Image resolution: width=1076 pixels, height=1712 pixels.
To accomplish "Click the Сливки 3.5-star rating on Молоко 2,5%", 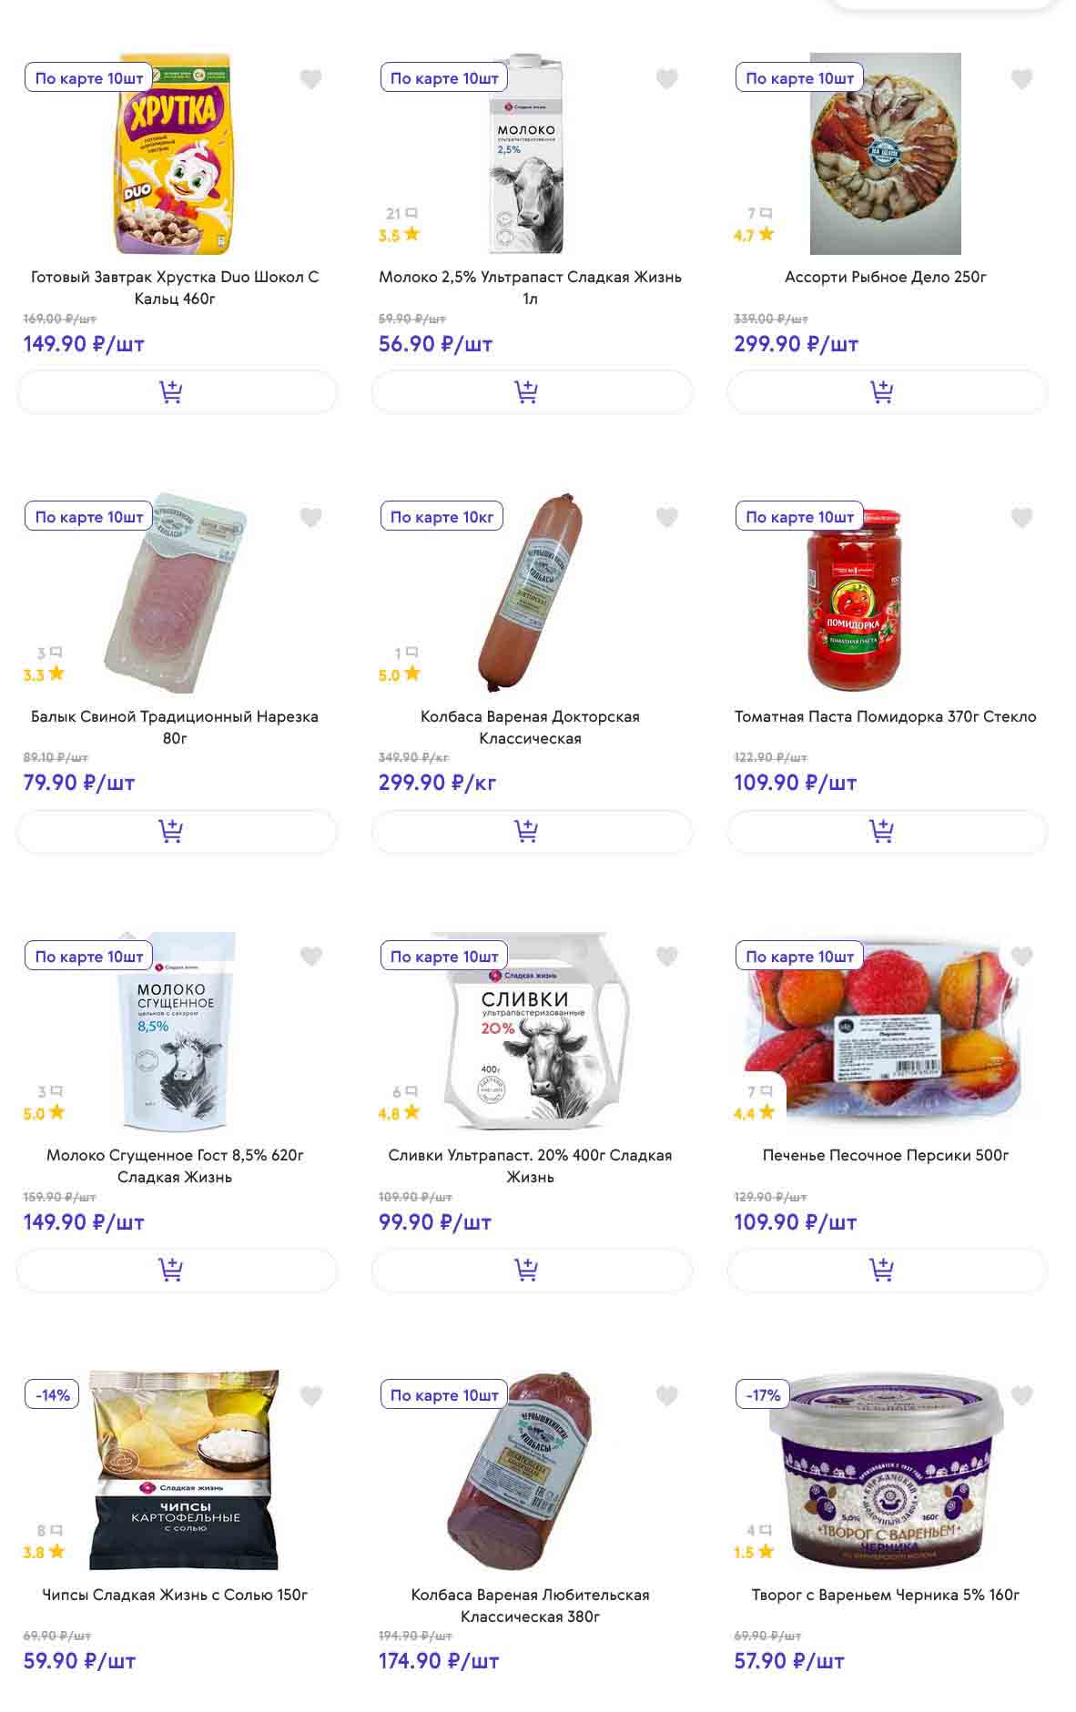I will tap(399, 235).
